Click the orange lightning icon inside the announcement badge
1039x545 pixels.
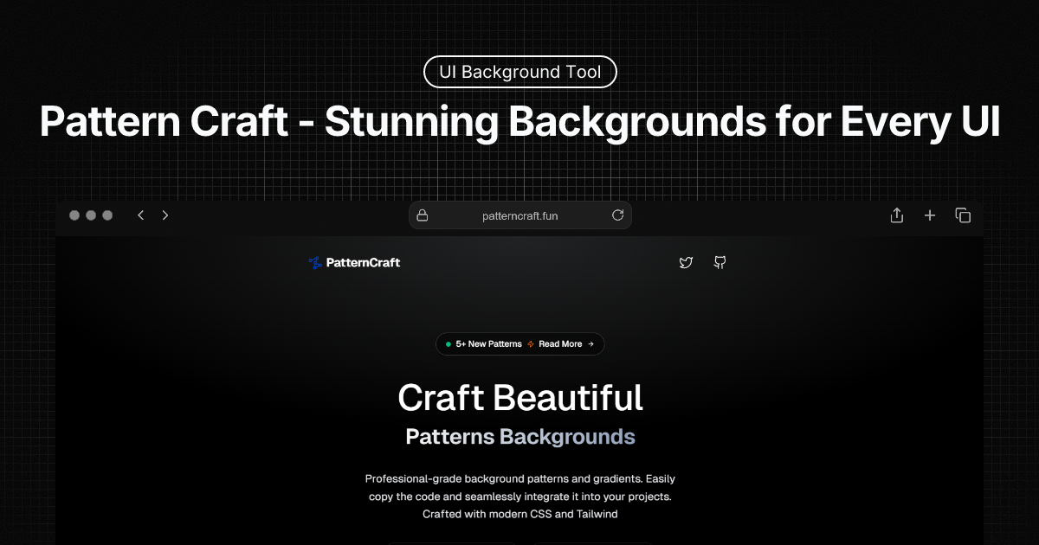pos(529,343)
